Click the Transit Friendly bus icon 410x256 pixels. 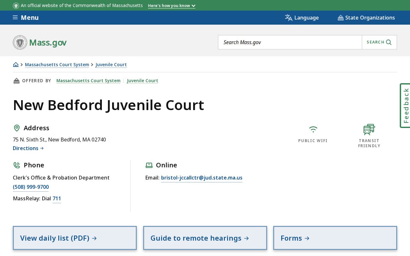click(x=369, y=129)
